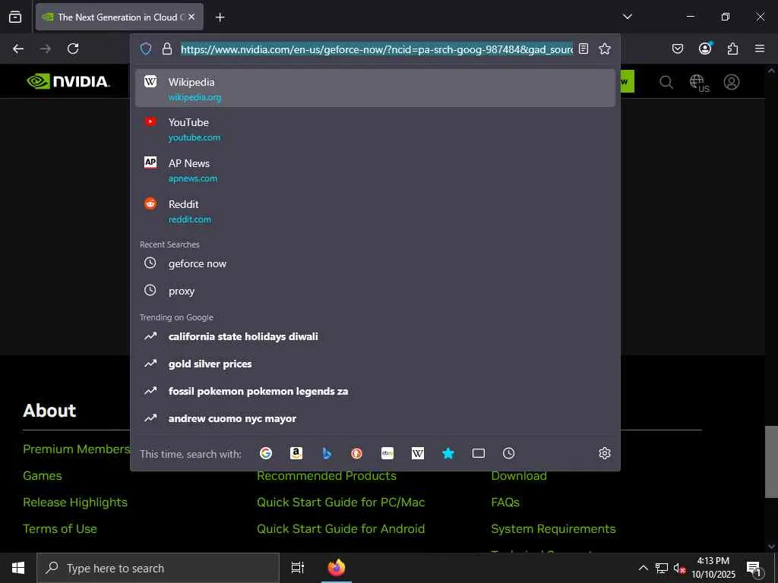The height and width of the screenshot is (583, 778).
Task: Pick trending andrew cuomo nyc mayor
Action: point(375,418)
